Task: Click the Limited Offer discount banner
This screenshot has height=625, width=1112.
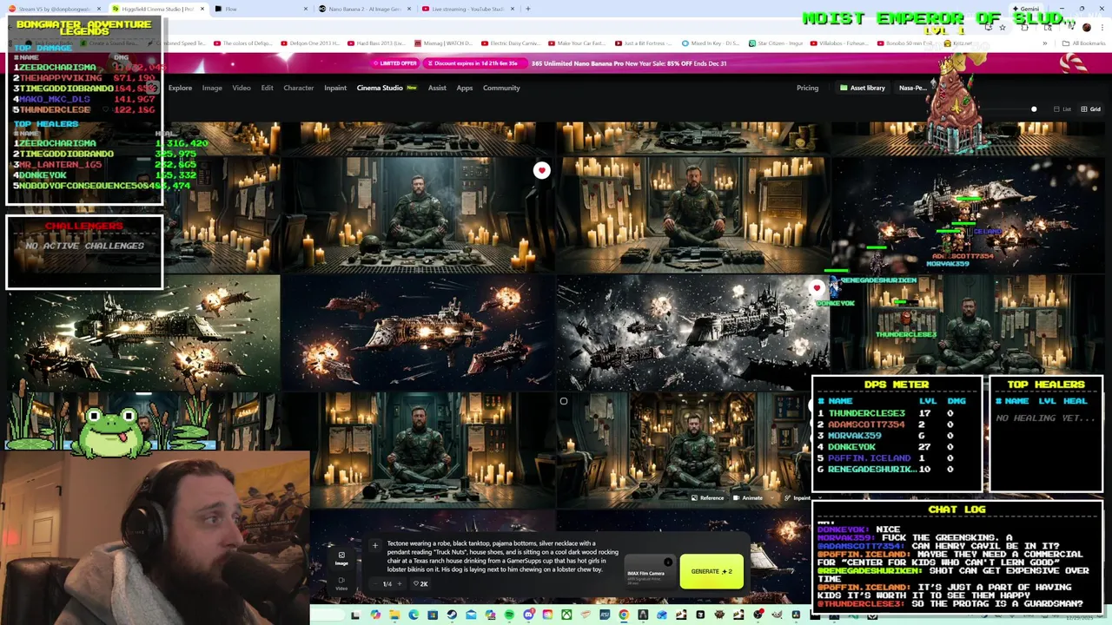Action: tap(556, 63)
